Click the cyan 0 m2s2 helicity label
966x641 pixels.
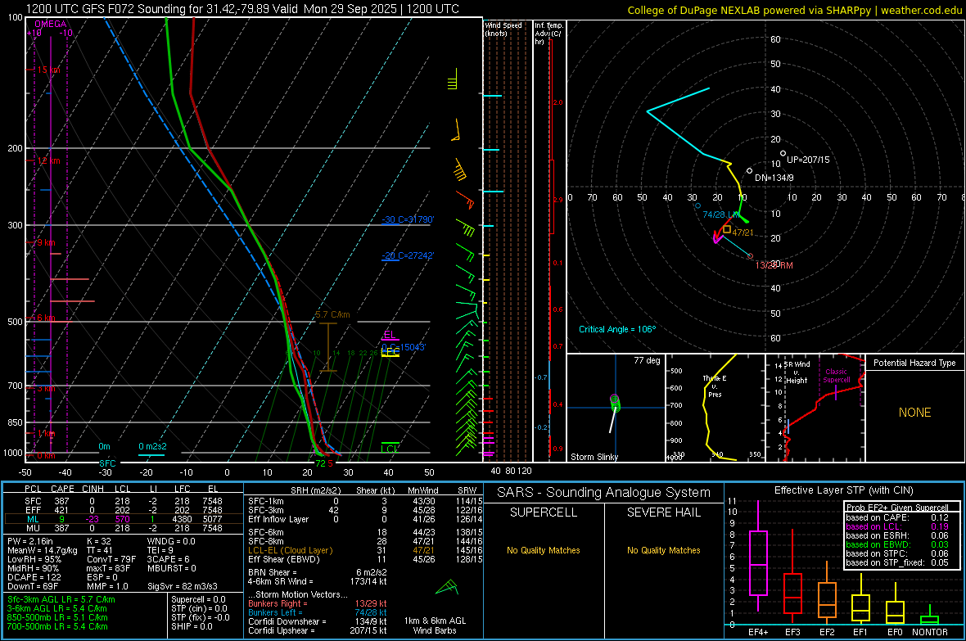pyautogui.click(x=152, y=446)
